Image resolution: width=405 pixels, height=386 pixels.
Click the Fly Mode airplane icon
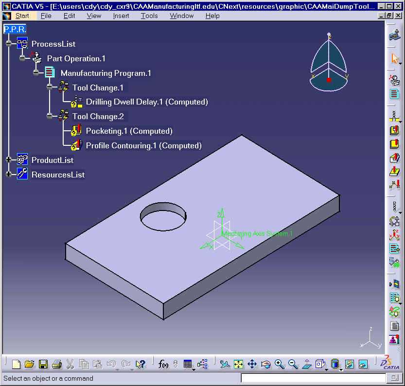(x=225, y=364)
